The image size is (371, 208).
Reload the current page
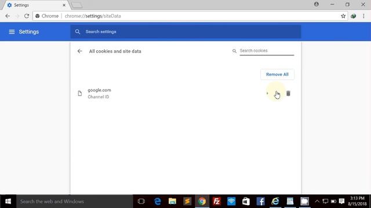point(27,16)
